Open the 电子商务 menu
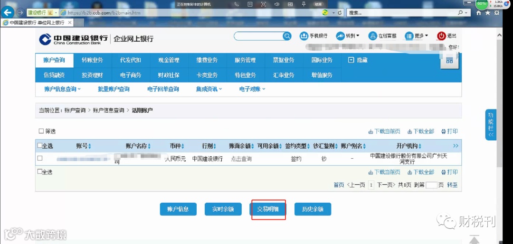Screen dimensions: 513x244 131,75
